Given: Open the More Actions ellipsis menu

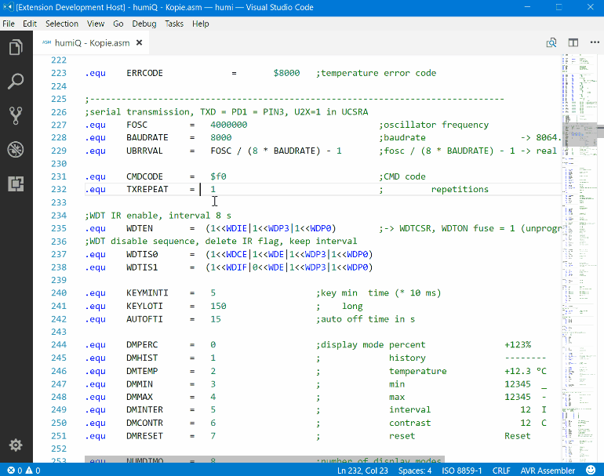Looking at the screenshot, I should pyautogui.click(x=595, y=43).
